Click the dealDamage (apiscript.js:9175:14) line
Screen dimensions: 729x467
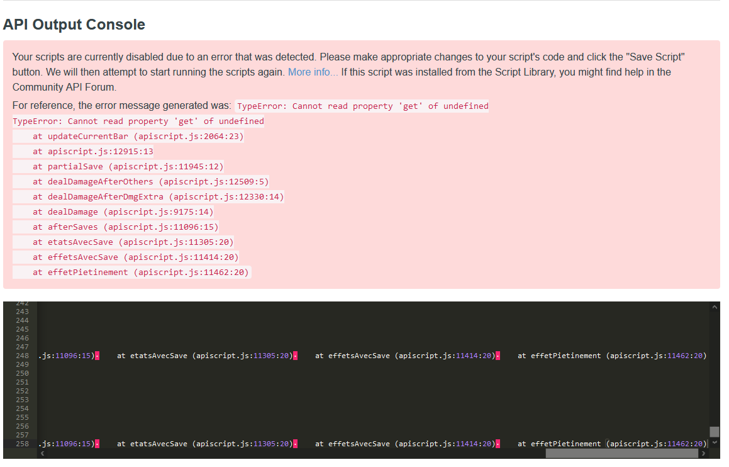(x=123, y=211)
